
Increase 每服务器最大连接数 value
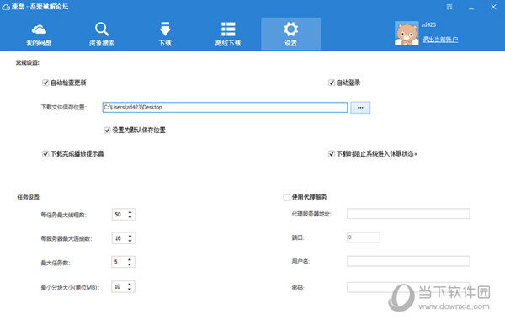coord(130,236)
